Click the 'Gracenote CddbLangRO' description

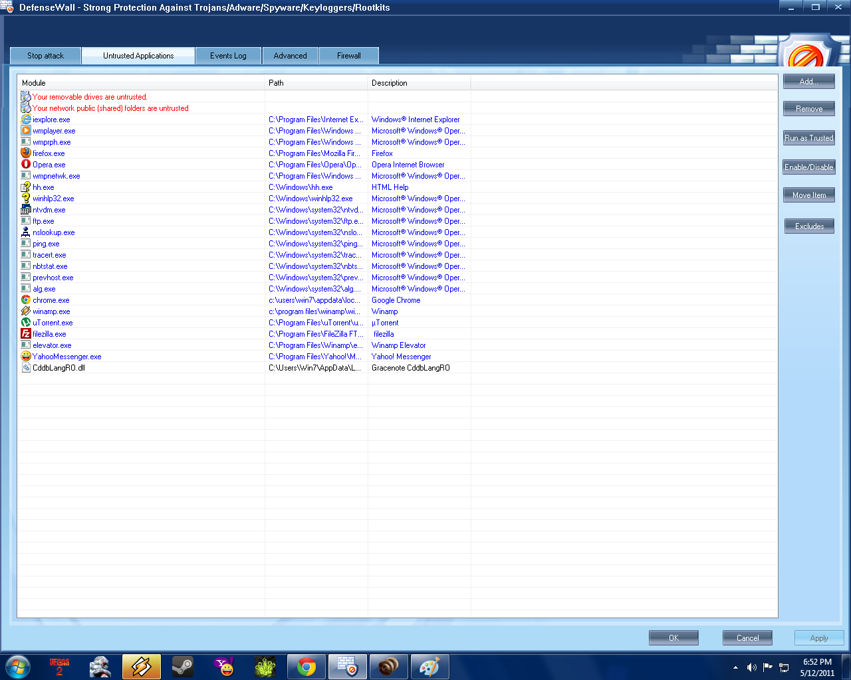click(411, 368)
